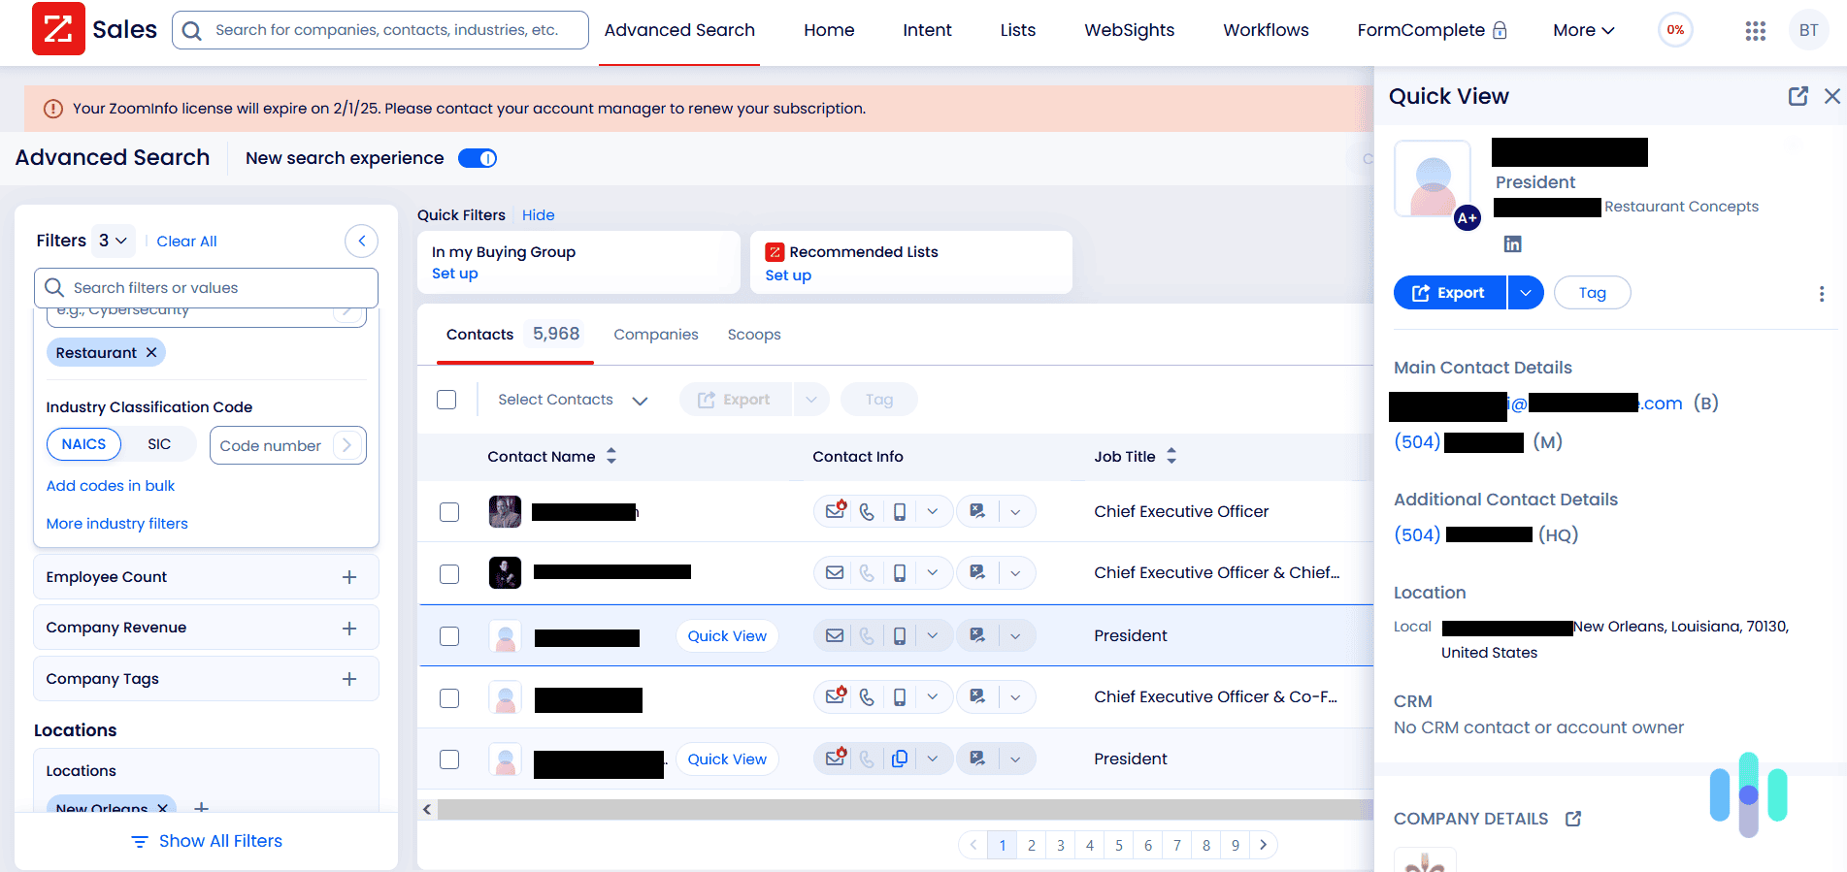
Task: Open the ZoomInfo Sales logo home
Action: (94, 29)
